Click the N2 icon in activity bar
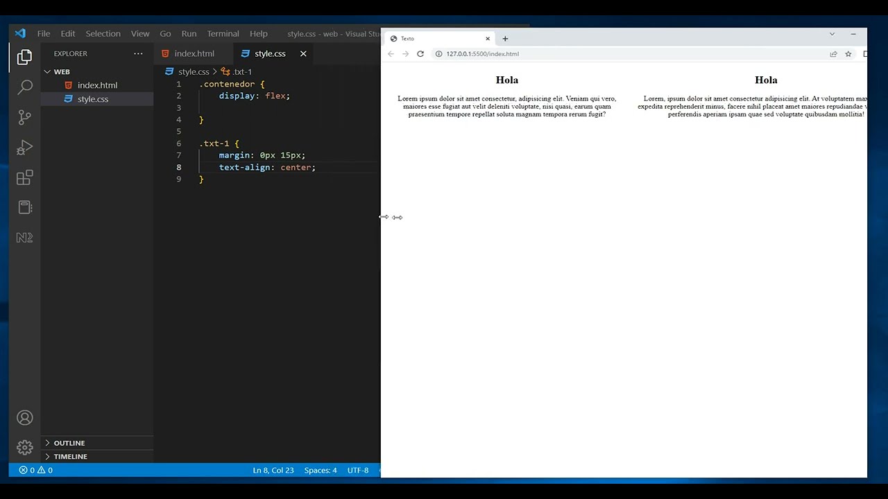888x499 pixels. [24, 237]
